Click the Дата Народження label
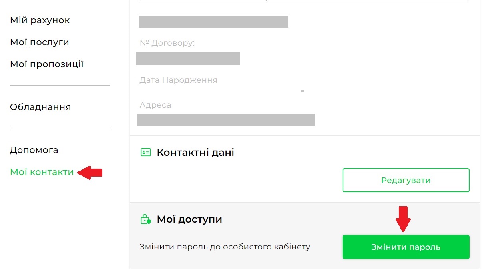Screen dimensions: 482x269 [x=178, y=80]
